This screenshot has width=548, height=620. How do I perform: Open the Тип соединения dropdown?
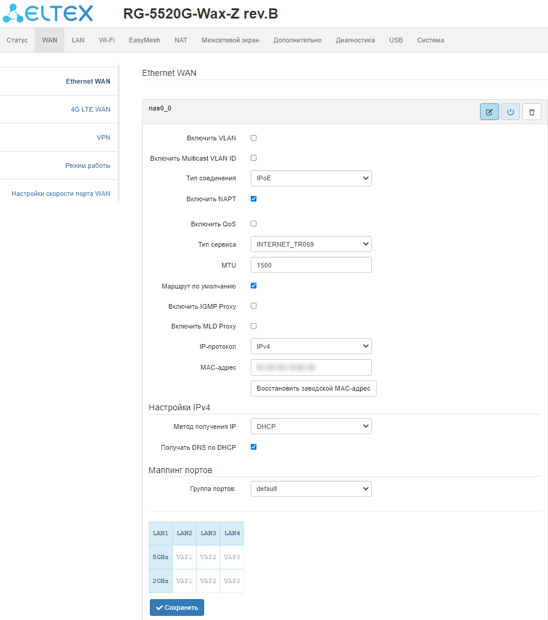point(311,178)
